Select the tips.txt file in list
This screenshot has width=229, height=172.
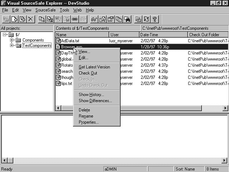(66, 83)
